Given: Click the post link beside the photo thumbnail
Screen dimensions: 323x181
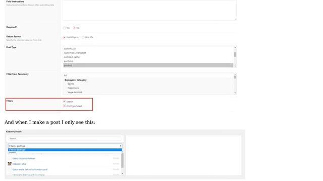Looking at the screenshot, I should (x=19, y=164).
